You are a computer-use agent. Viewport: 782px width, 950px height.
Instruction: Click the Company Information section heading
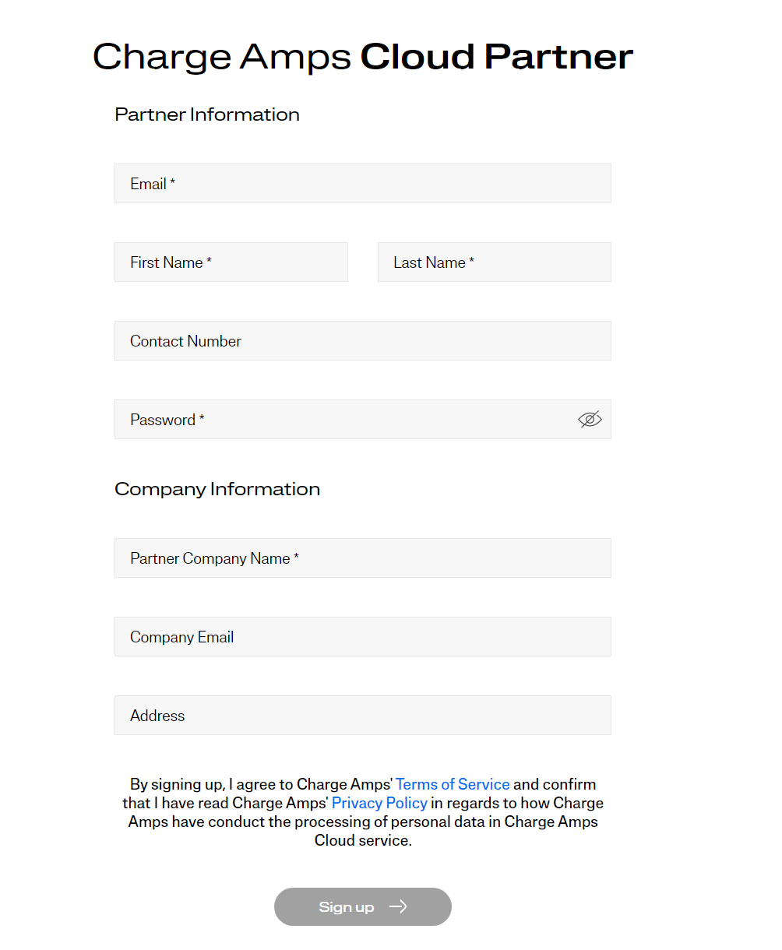coord(217,489)
